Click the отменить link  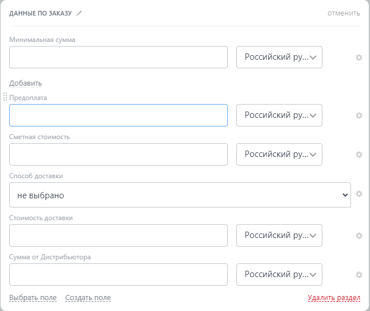pyautogui.click(x=344, y=13)
